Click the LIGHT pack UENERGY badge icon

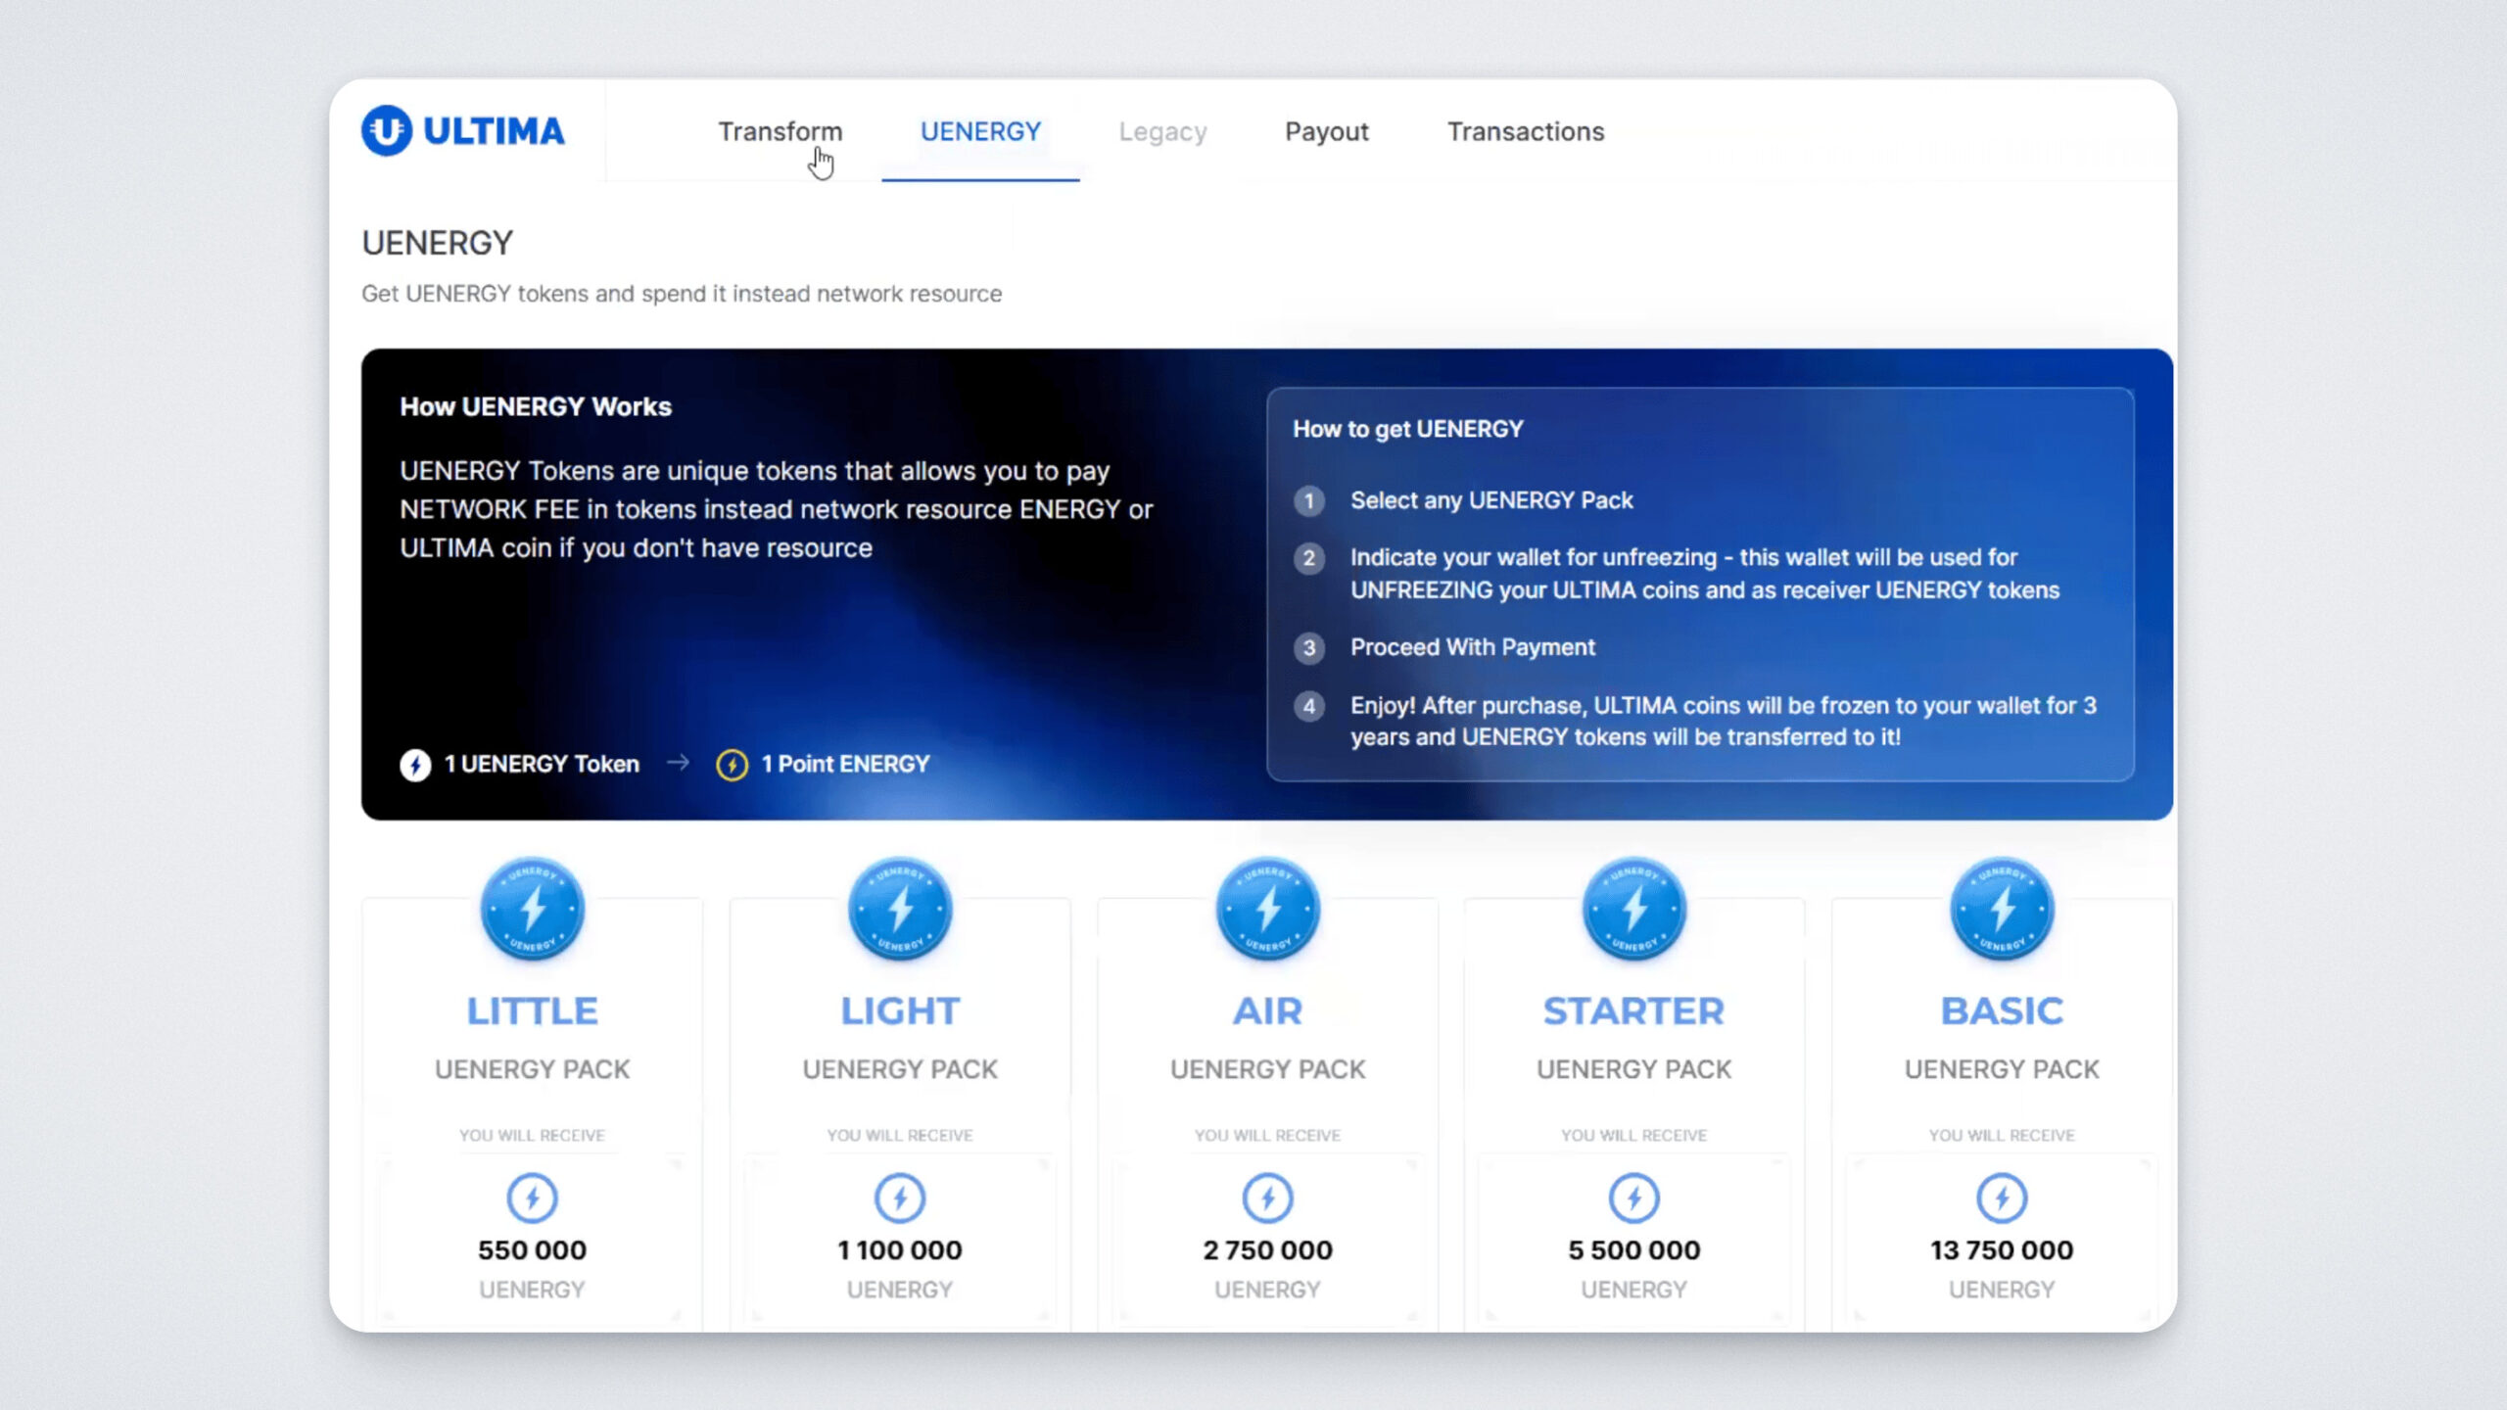pos(900,910)
